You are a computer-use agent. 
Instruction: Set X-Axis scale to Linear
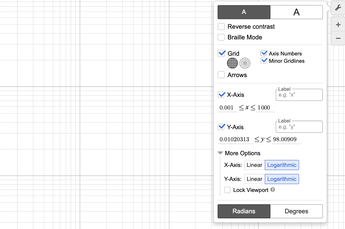(x=254, y=165)
